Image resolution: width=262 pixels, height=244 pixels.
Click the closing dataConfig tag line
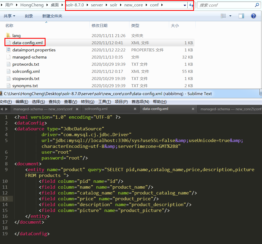point(32,234)
